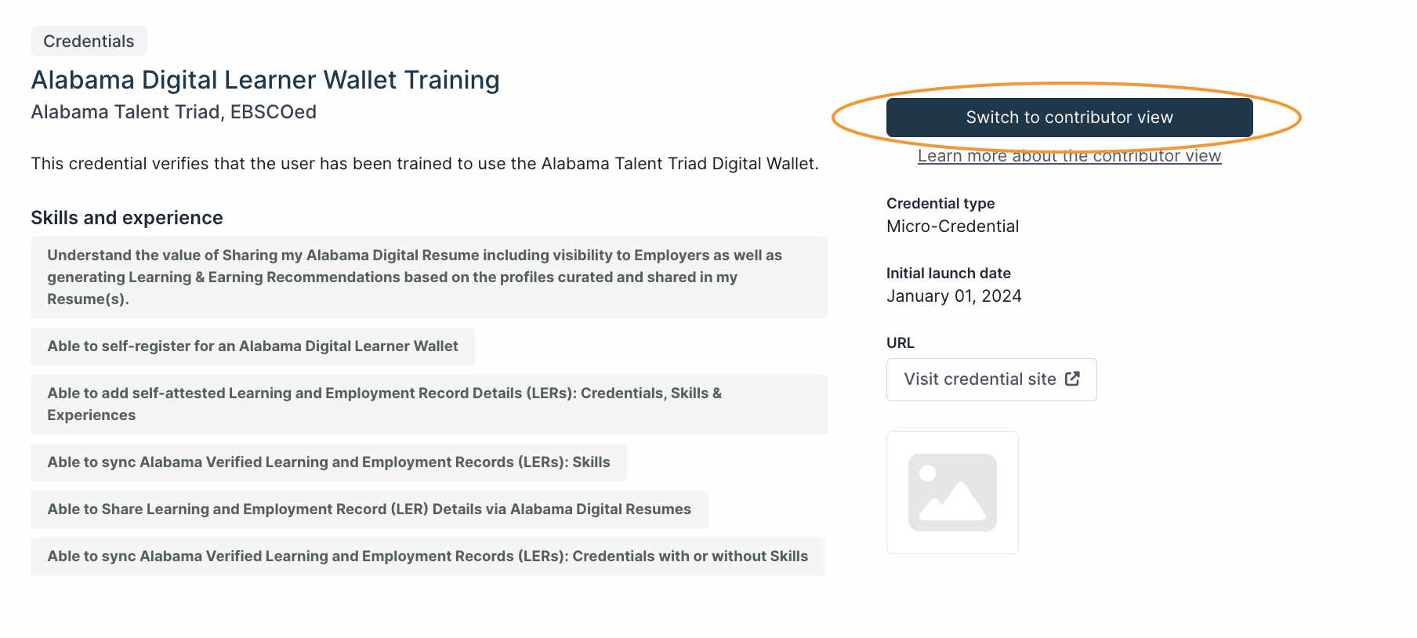Click the Credential type label

pos(940,204)
